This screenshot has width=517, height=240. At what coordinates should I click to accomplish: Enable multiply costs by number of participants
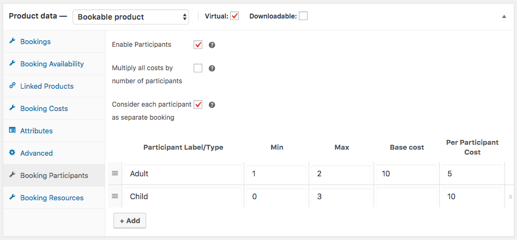click(x=198, y=69)
